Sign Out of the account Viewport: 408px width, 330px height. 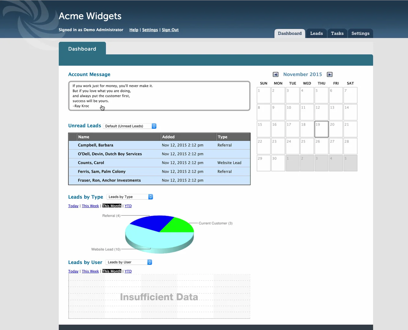(x=170, y=30)
